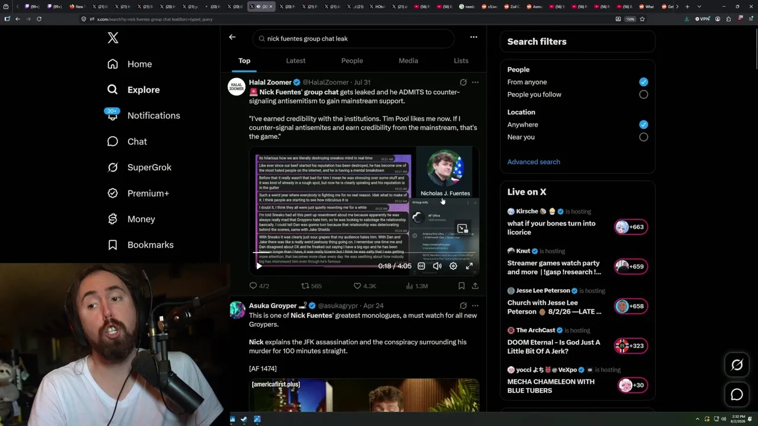Image resolution: width=758 pixels, height=426 pixels.
Task: Switch to the People results tab
Action: pos(352,61)
